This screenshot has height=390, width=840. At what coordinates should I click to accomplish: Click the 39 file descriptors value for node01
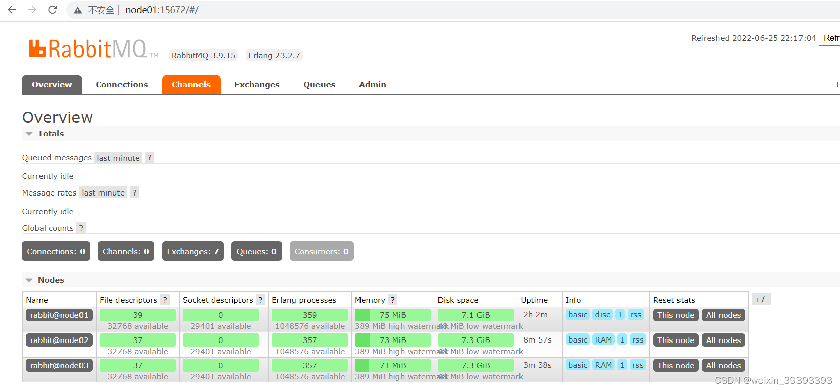tap(138, 315)
